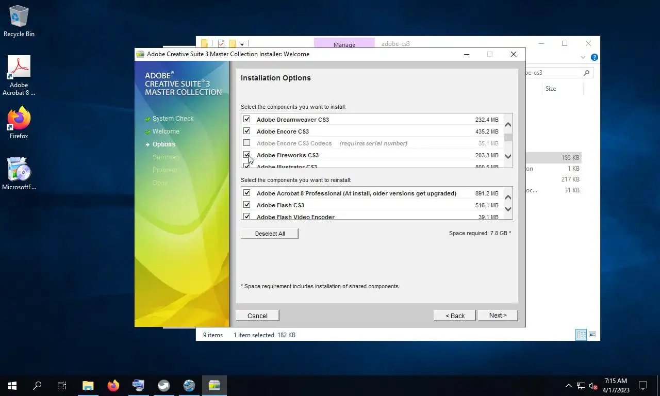Viewport: 660px width, 396px height.
Task: Open network status tray icon
Action: 581,385
